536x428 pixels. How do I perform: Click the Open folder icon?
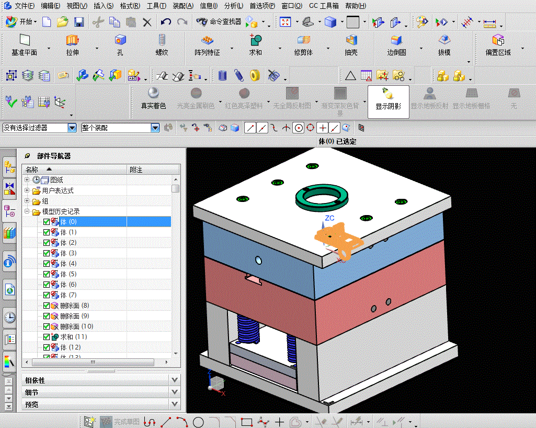tap(63, 22)
